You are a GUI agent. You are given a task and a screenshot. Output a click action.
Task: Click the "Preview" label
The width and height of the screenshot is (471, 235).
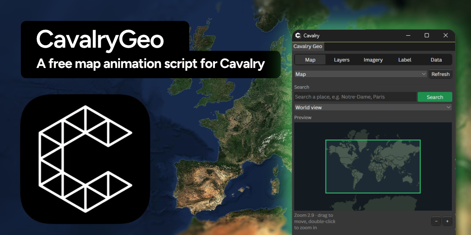[303, 117]
